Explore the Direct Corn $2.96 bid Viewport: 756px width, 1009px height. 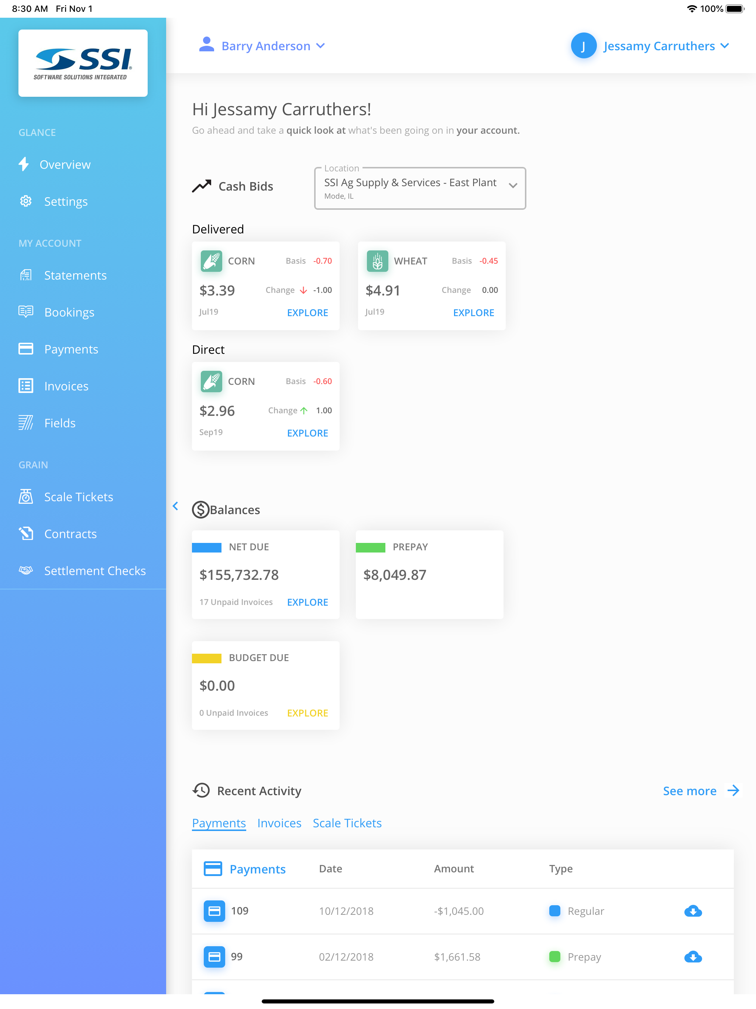[308, 433]
